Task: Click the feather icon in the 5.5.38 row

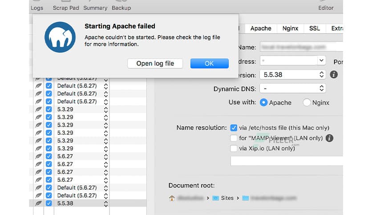Action: pyautogui.click(x=39, y=203)
